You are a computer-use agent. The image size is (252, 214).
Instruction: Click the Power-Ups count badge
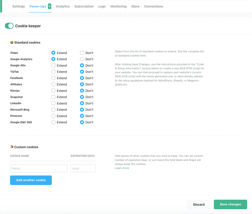pos(50,6)
